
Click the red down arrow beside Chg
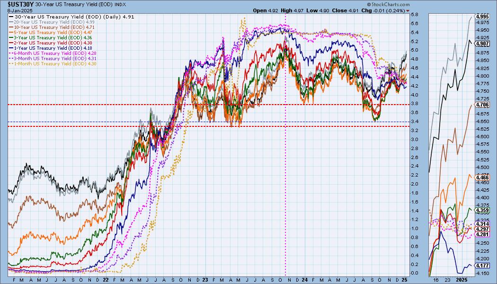[408, 10]
